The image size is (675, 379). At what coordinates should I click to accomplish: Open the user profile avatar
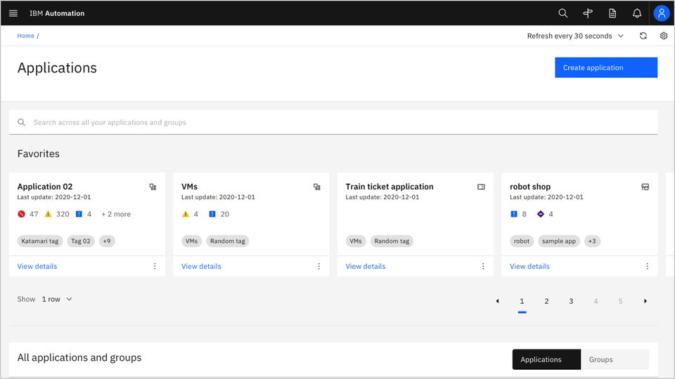pos(662,13)
